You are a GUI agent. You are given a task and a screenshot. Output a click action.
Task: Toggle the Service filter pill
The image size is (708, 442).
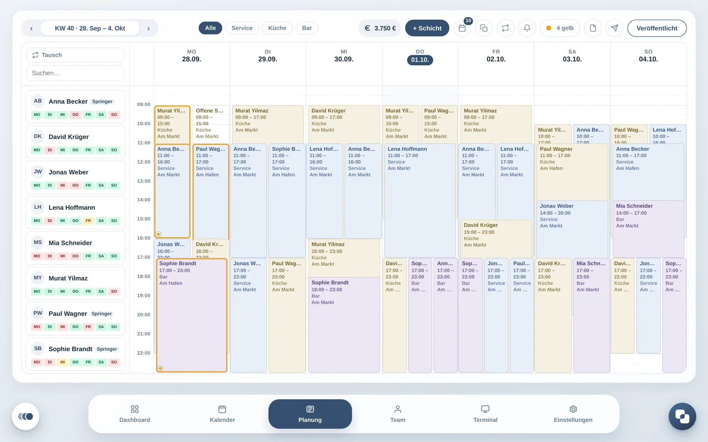pyautogui.click(x=242, y=28)
